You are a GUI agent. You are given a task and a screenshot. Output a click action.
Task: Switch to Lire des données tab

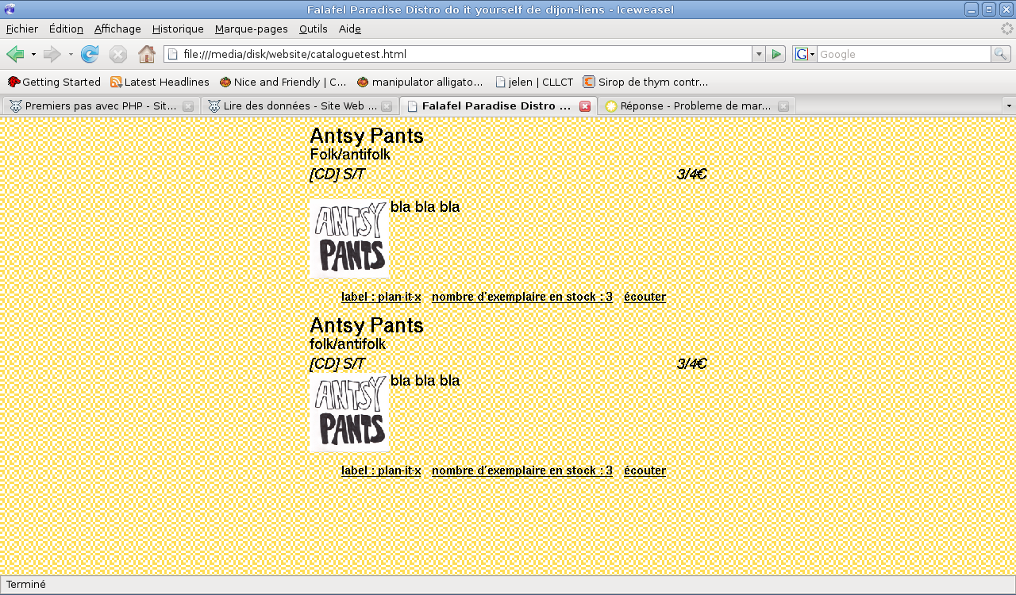tap(292, 106)
